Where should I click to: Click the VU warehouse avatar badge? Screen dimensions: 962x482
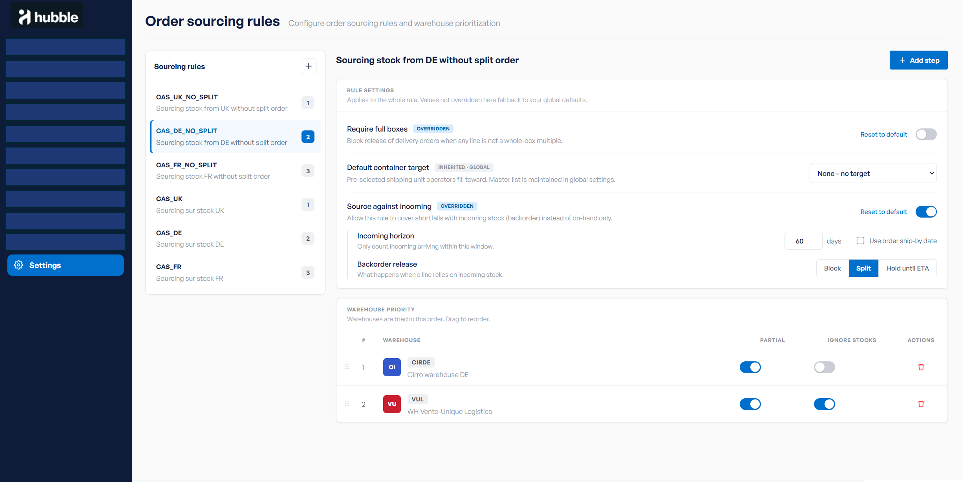point(392,404)
